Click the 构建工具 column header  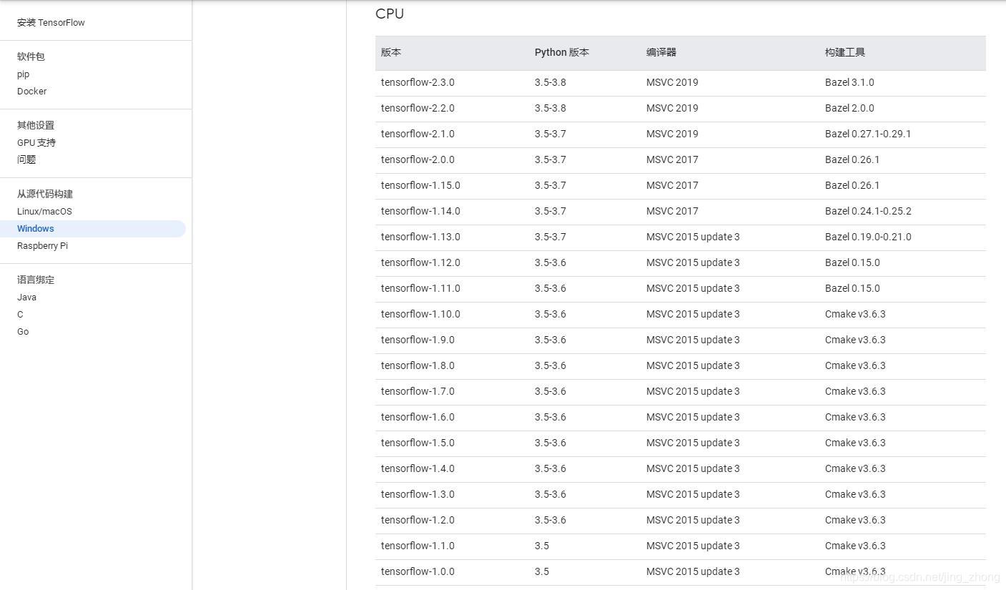coord(845,52)
